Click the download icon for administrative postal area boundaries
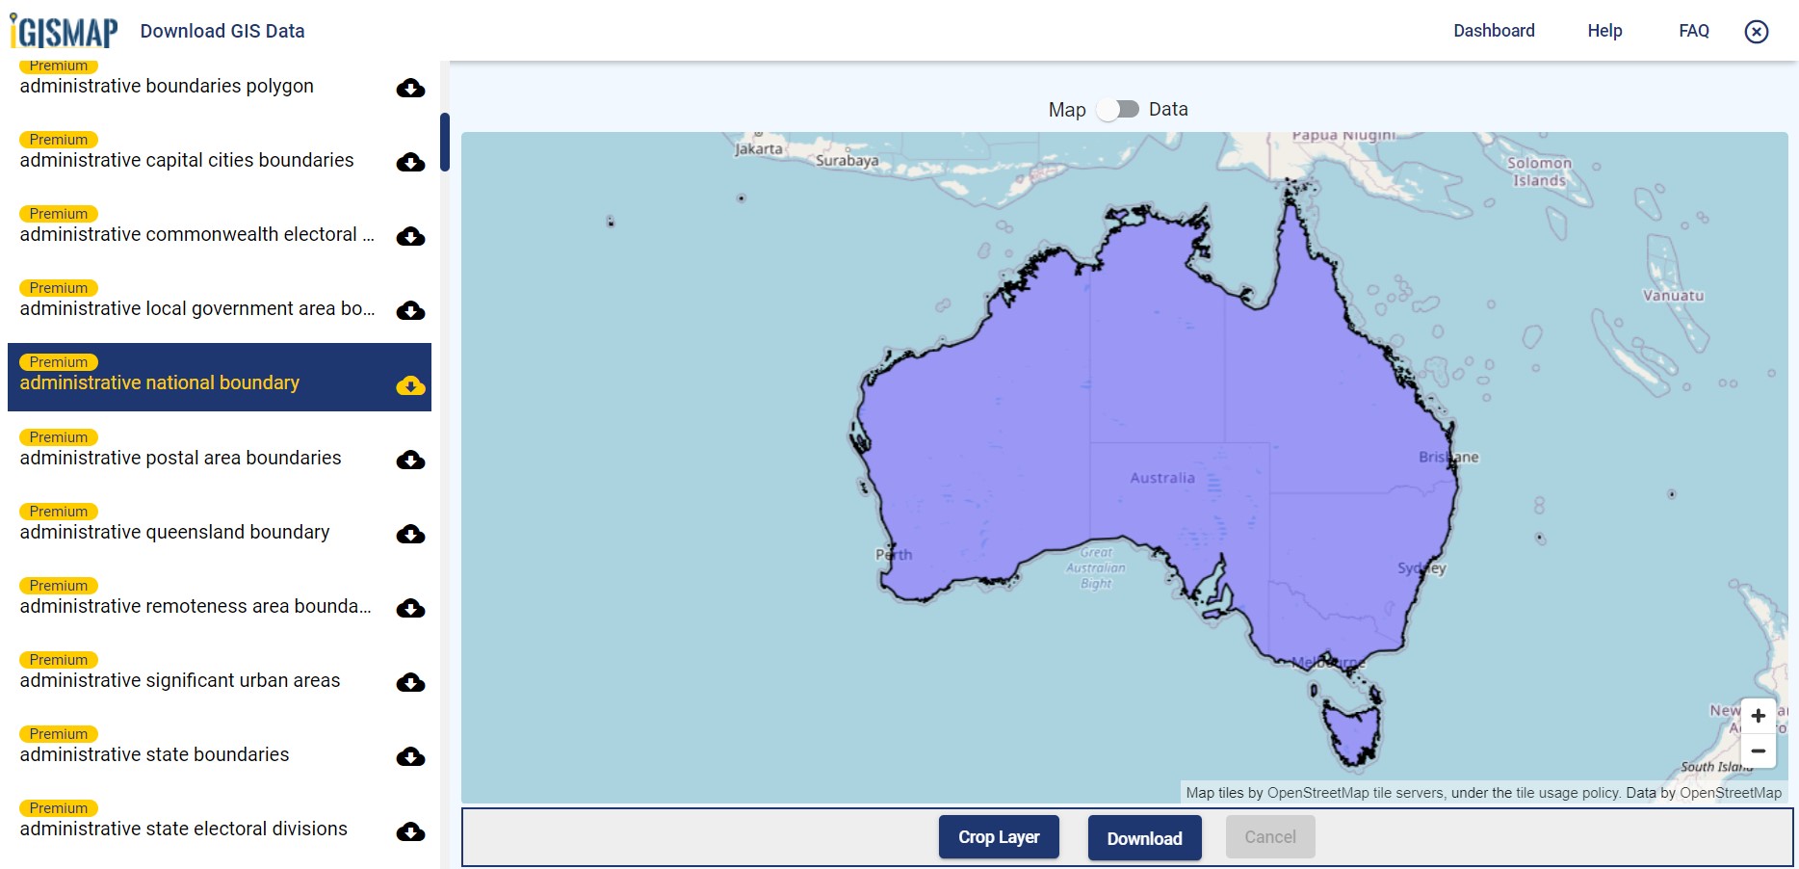Viewport: 1799px width, 869px height. [410, 460]
